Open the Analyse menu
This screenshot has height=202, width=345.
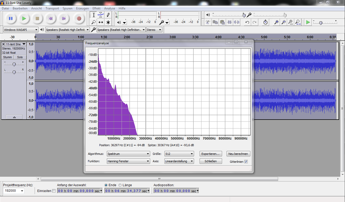pos(109,8)
